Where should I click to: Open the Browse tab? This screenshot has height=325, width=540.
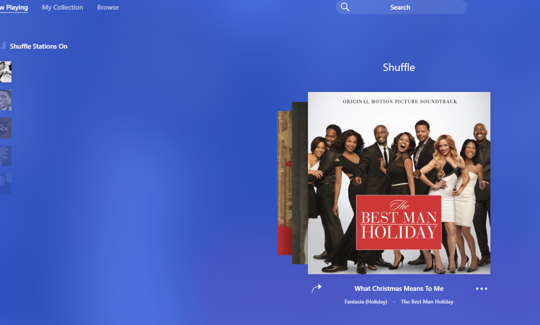(108, 7)
